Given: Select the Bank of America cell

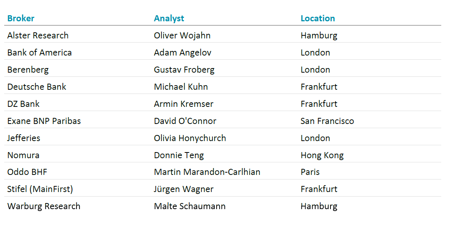Looking at the screenshot, I should coord(39,52).
